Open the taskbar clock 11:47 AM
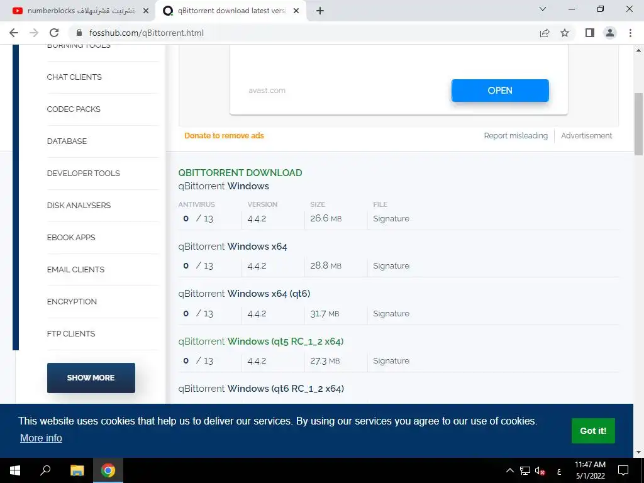Viewport: 644px width, 483px height. [x=590, y=470]
